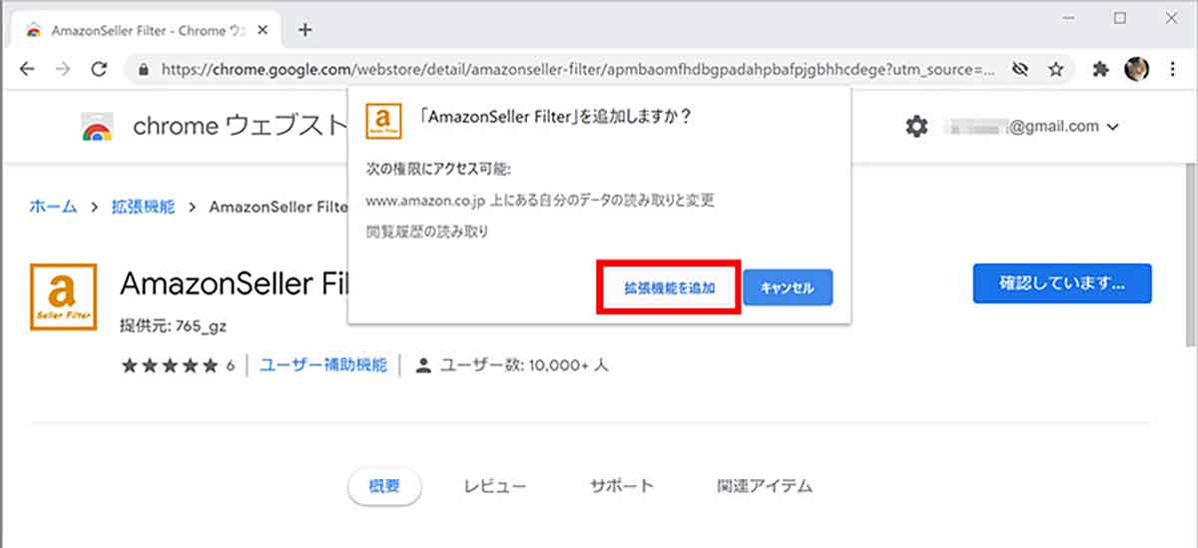Open the ユーザー補助機能 category link
This screenshot has width=1198, height=548.
322,365
